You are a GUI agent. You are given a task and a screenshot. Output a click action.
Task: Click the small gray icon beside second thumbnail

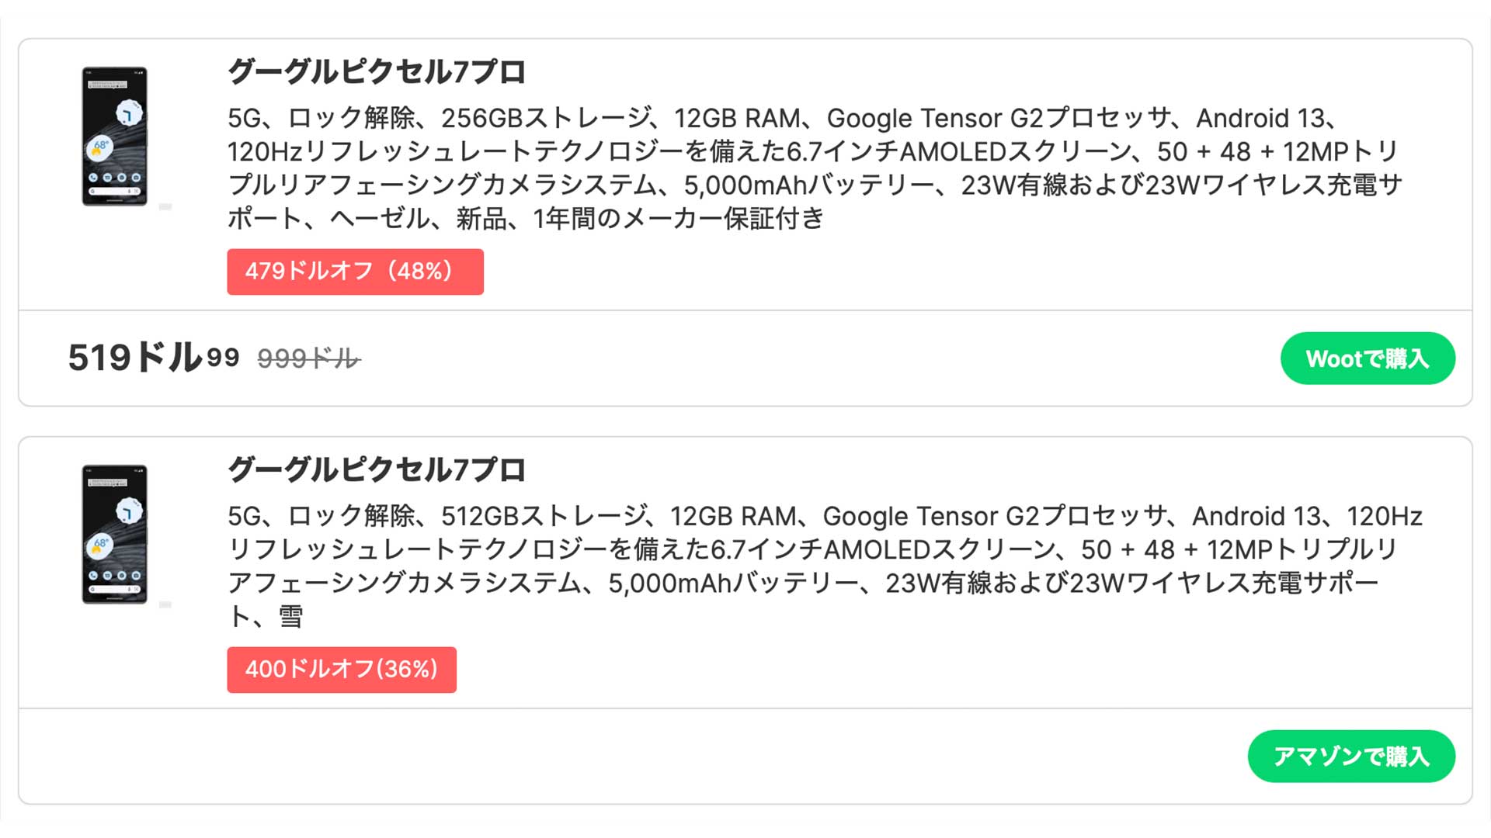coord(165,604)
